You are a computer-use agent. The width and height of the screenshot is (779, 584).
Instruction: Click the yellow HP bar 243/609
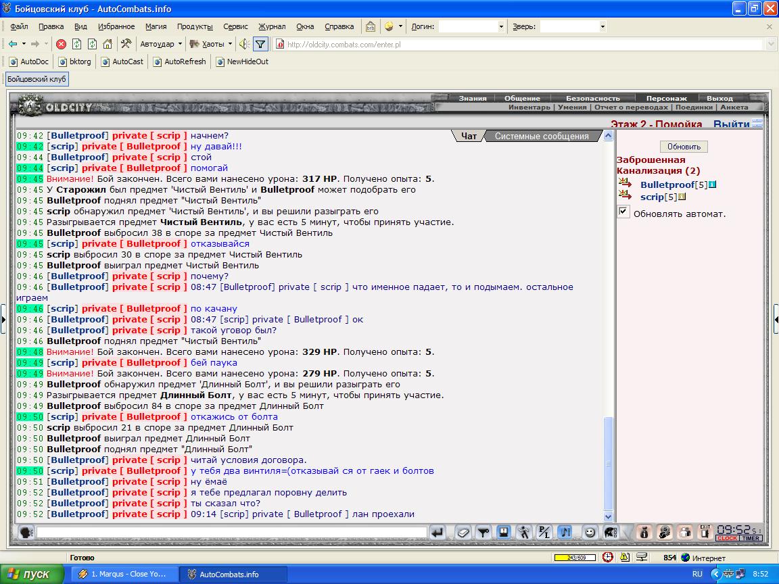point(575,558)
